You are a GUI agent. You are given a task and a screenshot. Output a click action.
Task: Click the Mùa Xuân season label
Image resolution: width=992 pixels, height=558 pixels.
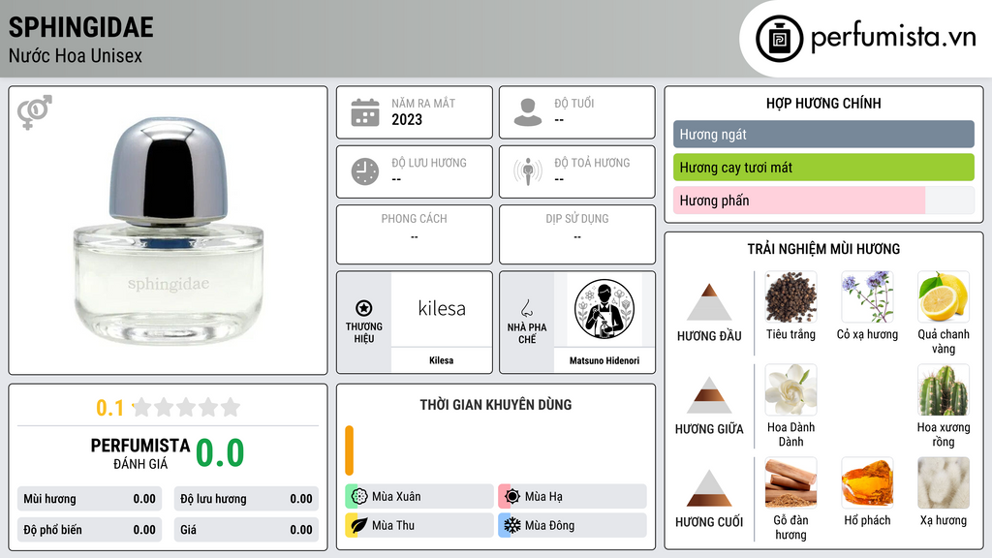point(396,497)
